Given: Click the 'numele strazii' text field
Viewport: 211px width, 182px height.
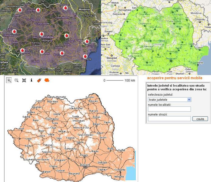Looking at the screenshot, I should [x=169, y=119].
